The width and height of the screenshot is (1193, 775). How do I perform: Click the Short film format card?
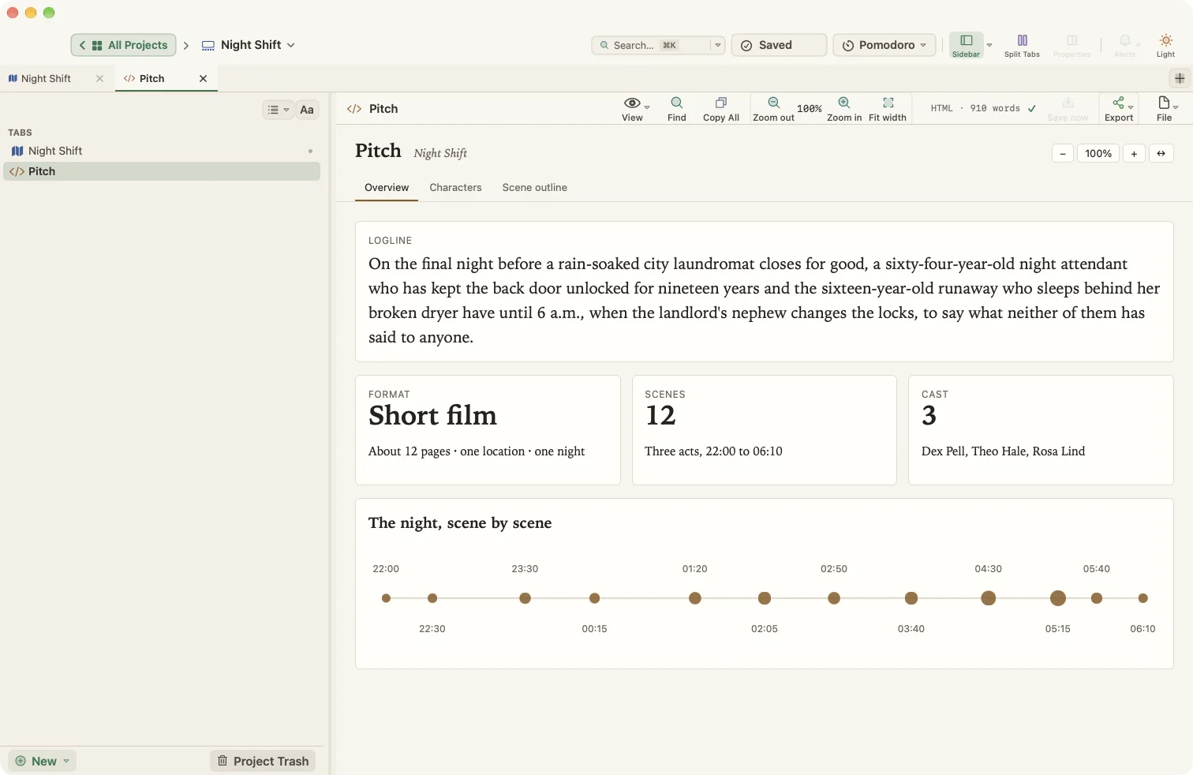(x=488, y=430)
